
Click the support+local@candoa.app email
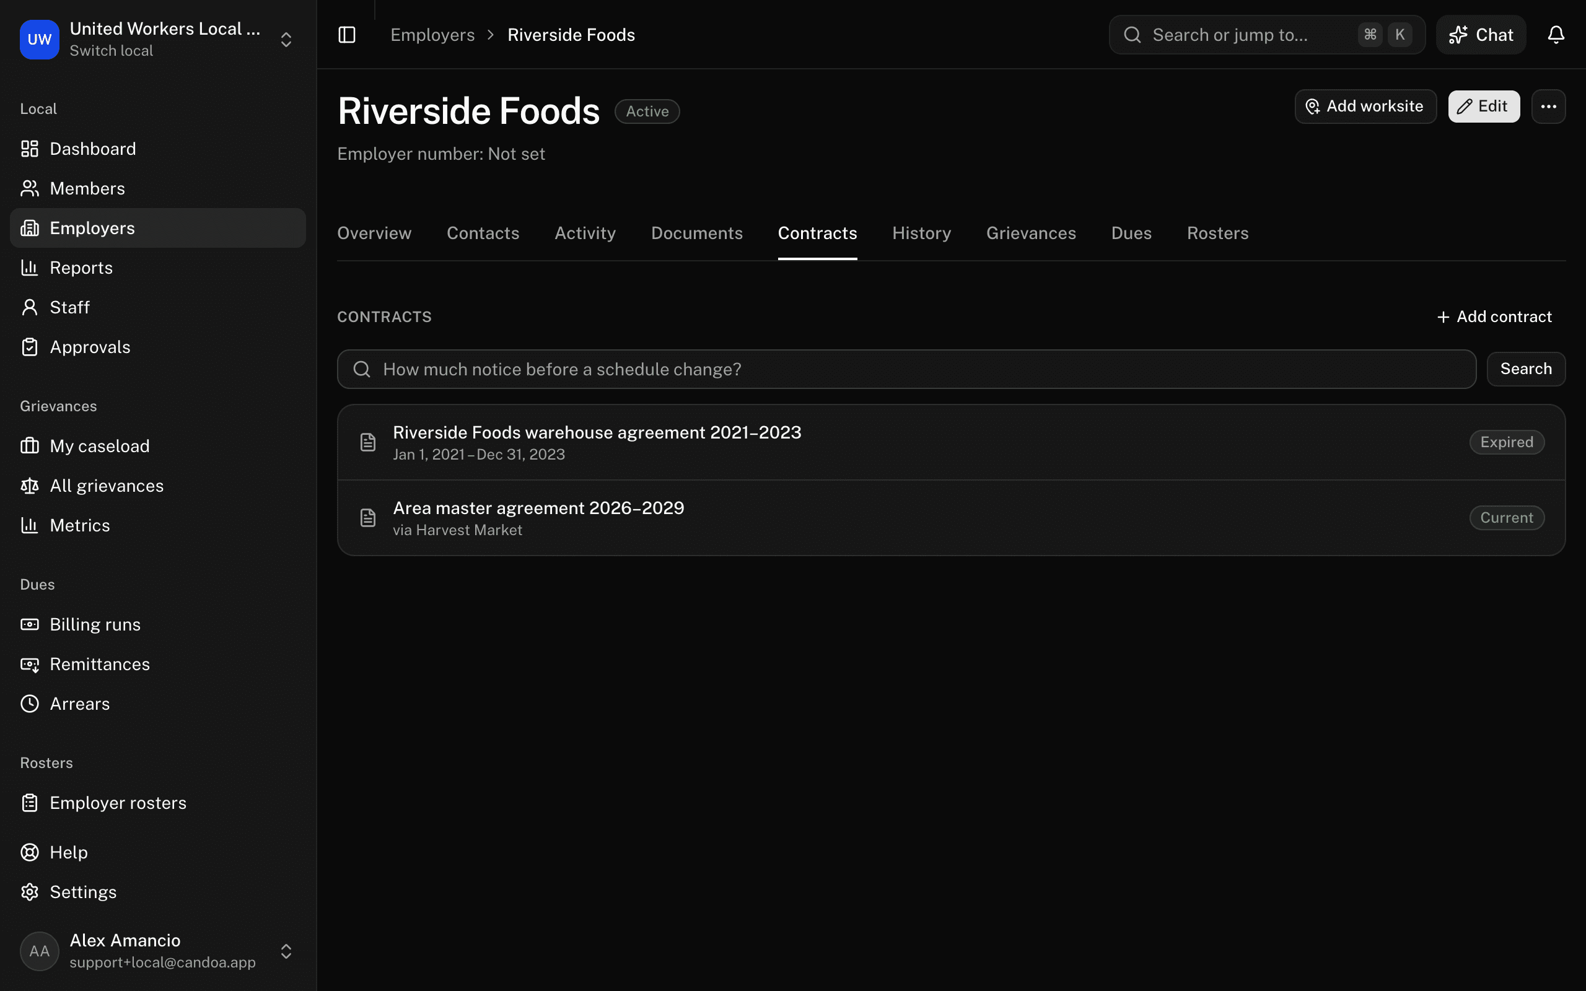click(x=162, y=962)
